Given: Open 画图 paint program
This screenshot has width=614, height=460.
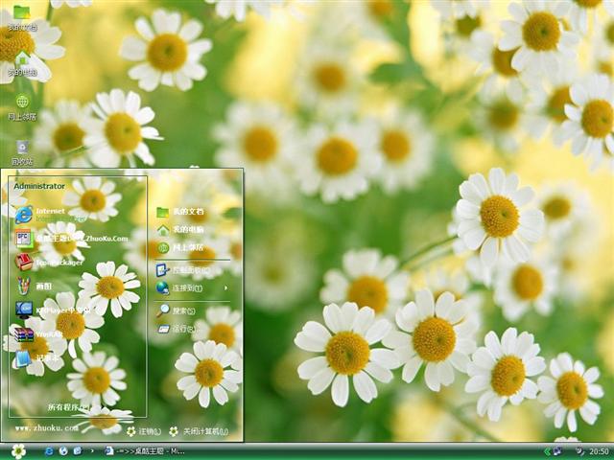Looking at the screenshot, I should (34, 286).
